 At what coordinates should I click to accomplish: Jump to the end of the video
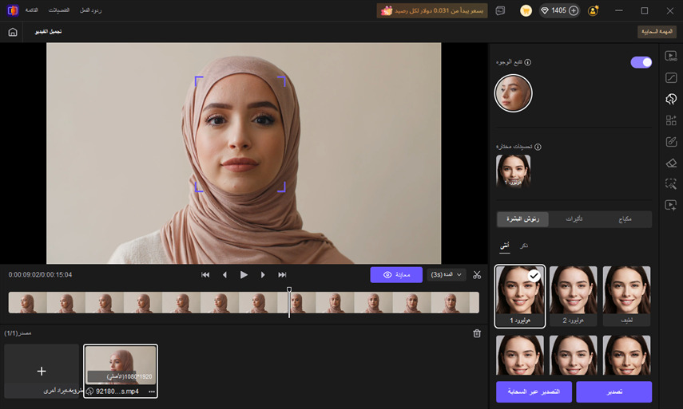pos(282,275)
